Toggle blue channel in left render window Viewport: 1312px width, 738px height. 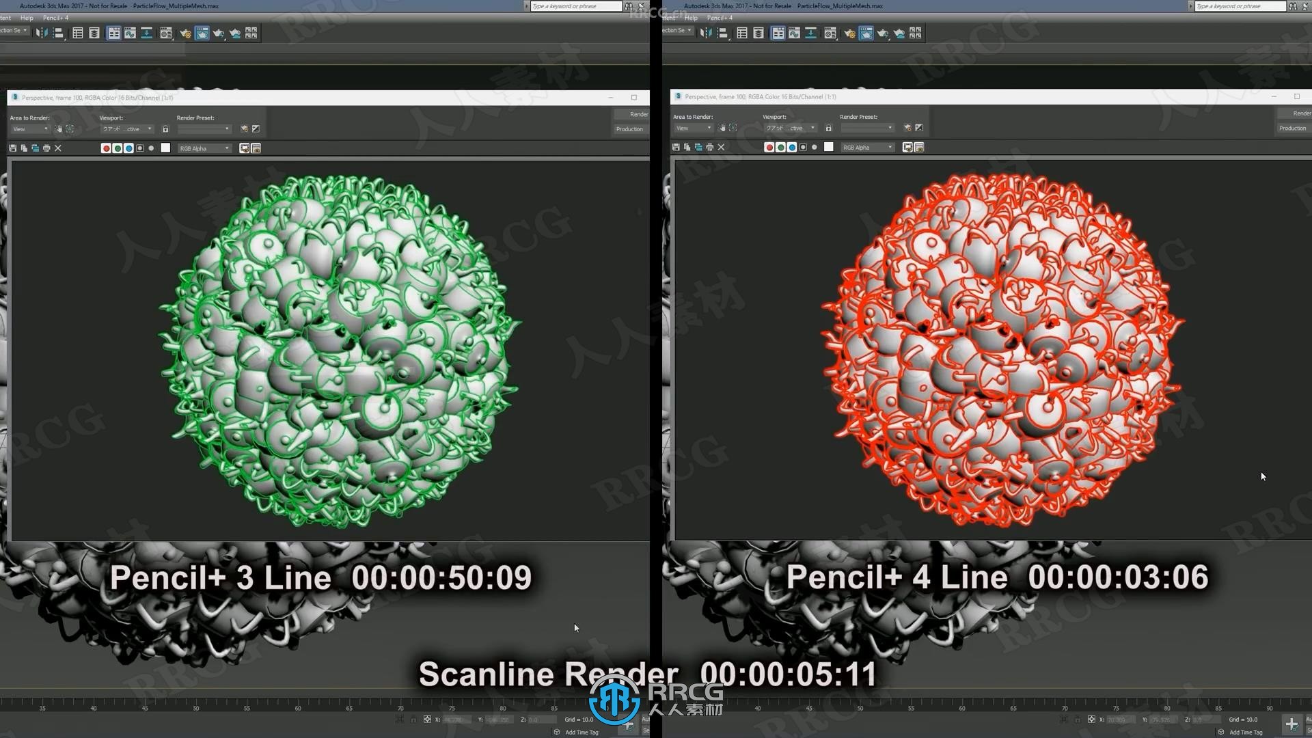click(x=128, y=148)
